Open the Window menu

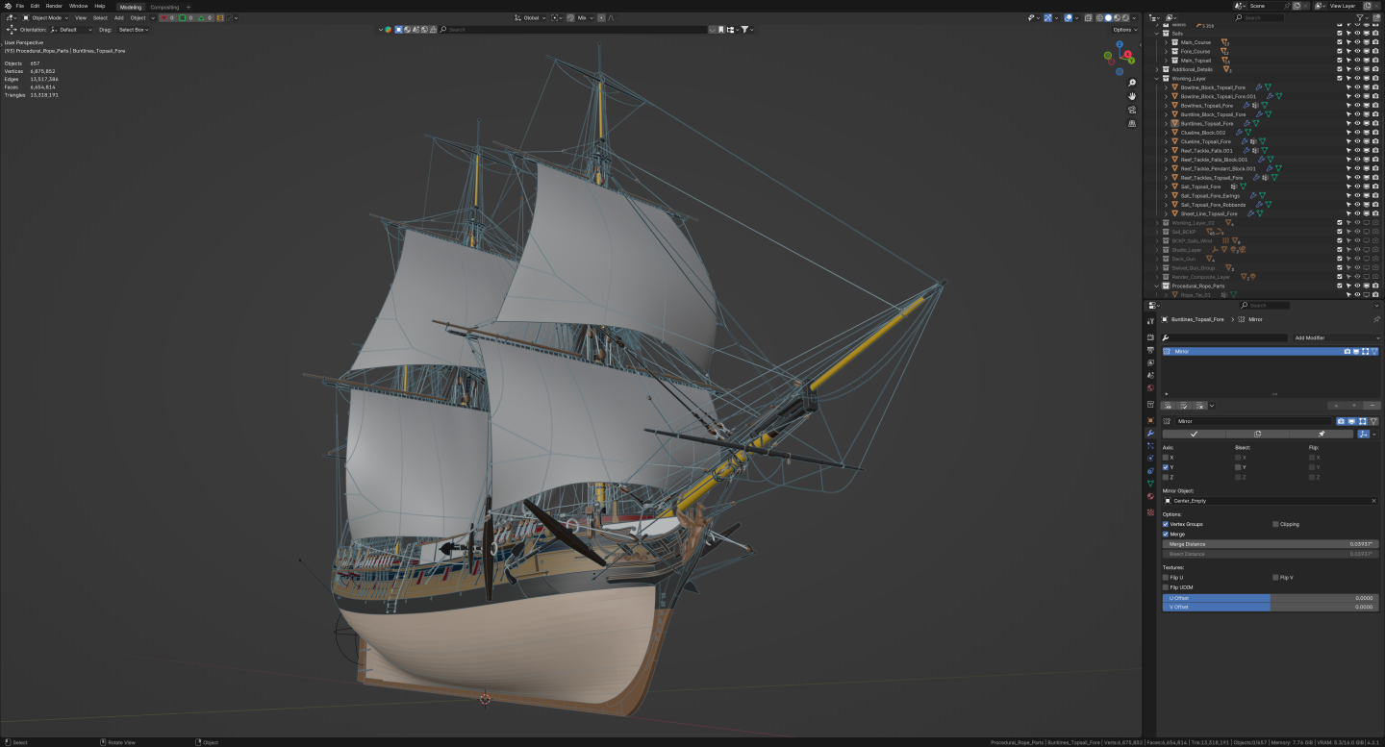pos(78,6)
